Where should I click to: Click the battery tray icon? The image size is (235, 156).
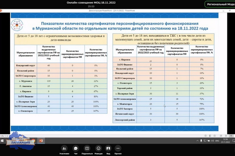pyautogui.click(x=209, y=141)
